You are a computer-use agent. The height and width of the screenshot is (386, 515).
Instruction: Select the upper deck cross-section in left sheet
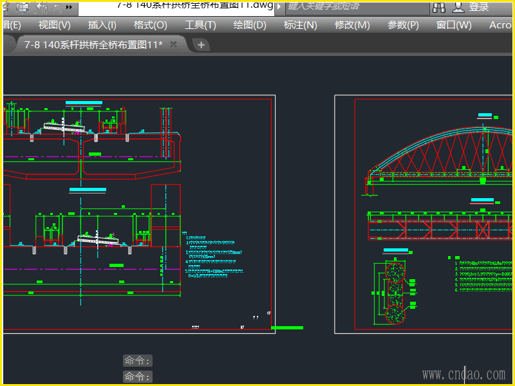92,141
